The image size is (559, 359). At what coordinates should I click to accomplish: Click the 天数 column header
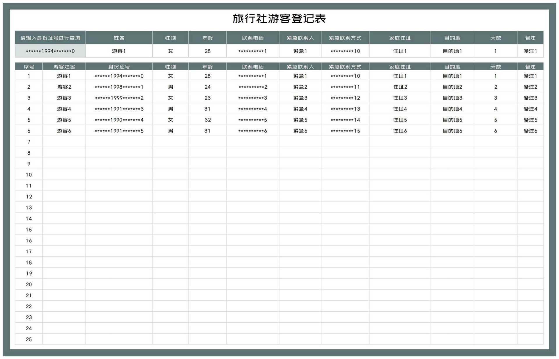(496, 37)
